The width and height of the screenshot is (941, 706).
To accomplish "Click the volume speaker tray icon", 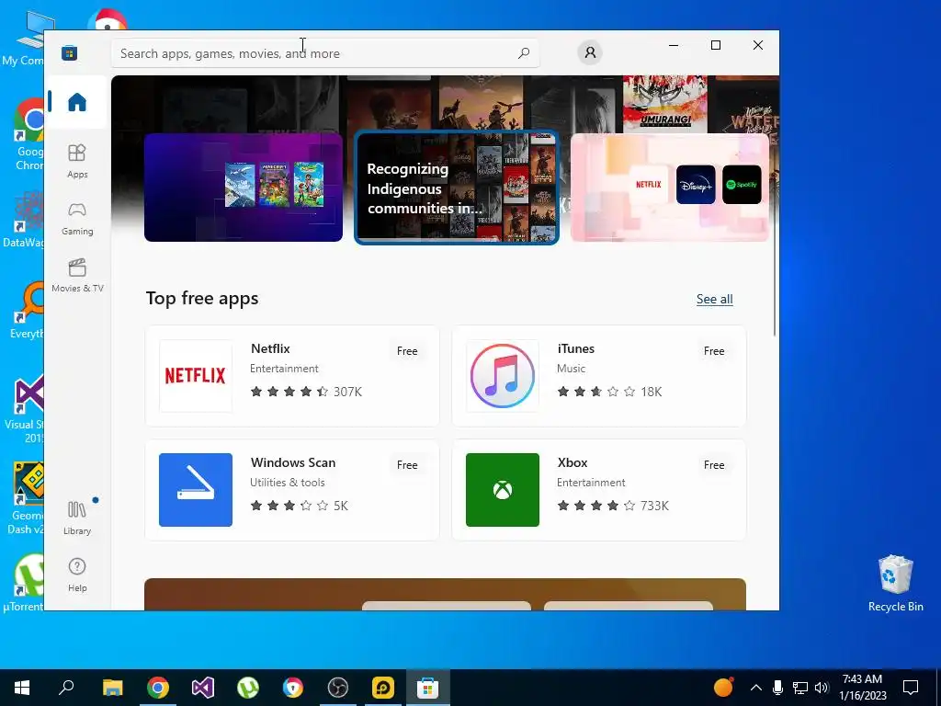I will pyautogui.click(x=822, y=688).
